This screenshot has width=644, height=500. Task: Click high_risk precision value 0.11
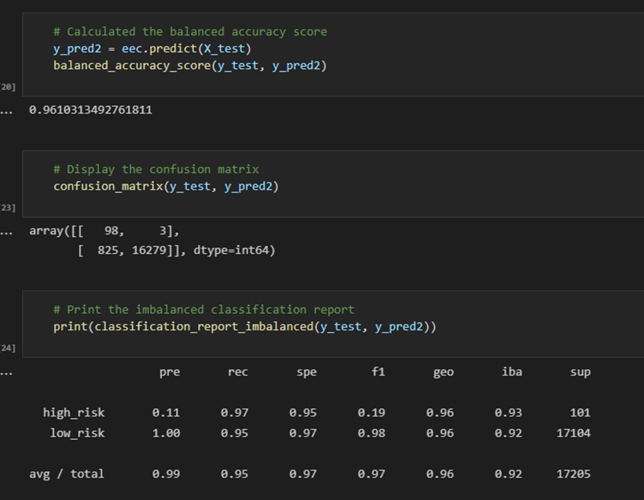coord(166,412)
